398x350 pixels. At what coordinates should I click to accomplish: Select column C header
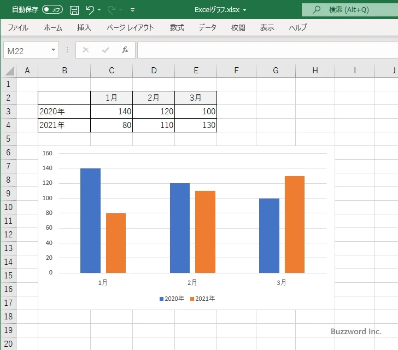[112, 71]
